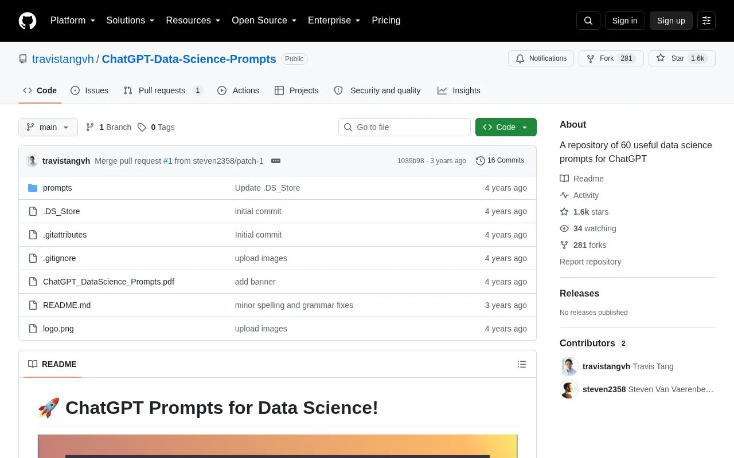This screenshot has height=458, width=734.
Task: Open the Pull requests tab
Action: 163,90
